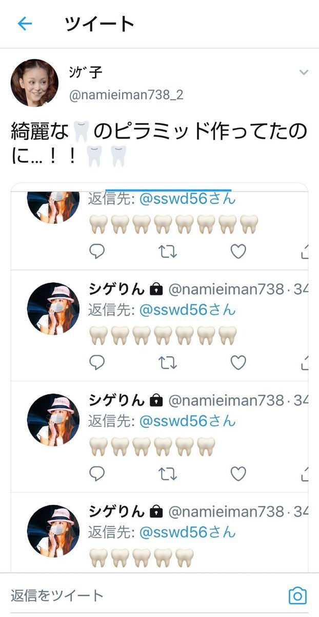Open シゲ子's profile picture

(x=34, y=83)
